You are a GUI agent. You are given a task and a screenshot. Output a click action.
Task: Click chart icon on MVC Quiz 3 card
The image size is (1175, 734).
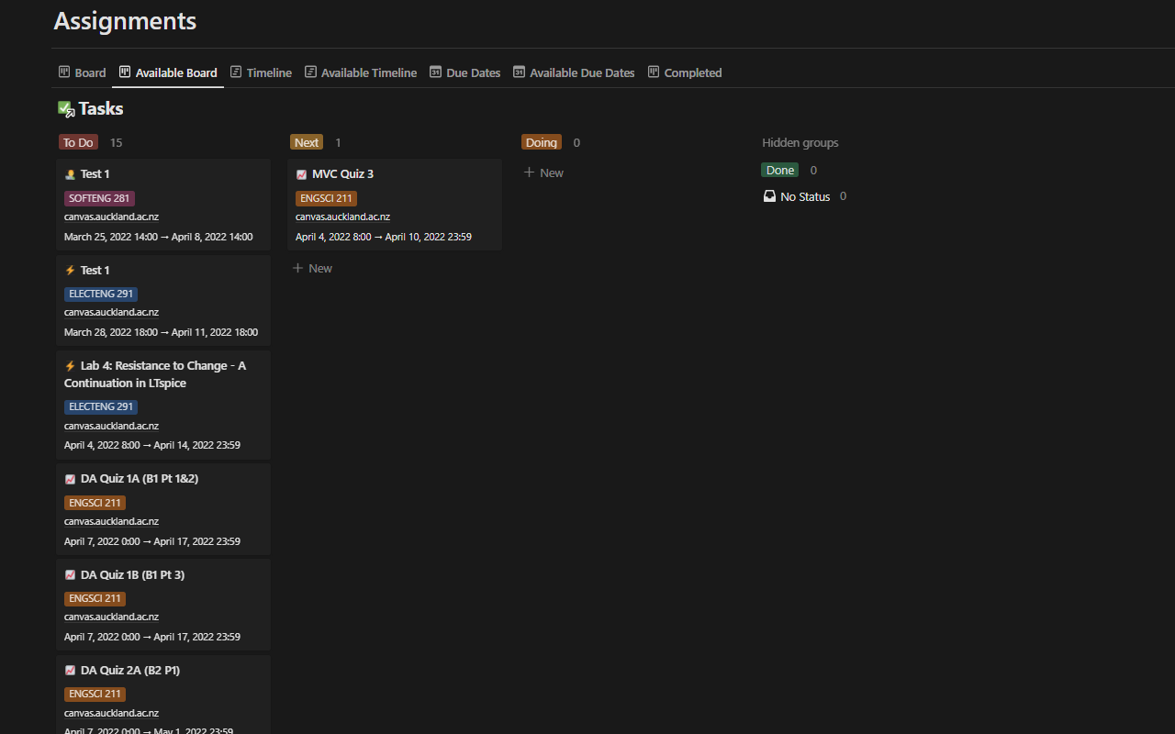point(301,174)
